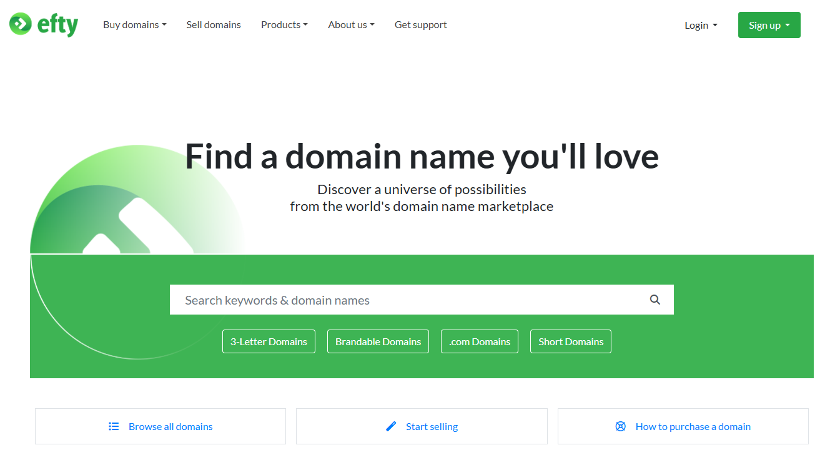Click the pencil icon beside Start selling
Image resolution: width=820 pixels, height=450 pixels.
pyautogui.click(x=391, y=426)
